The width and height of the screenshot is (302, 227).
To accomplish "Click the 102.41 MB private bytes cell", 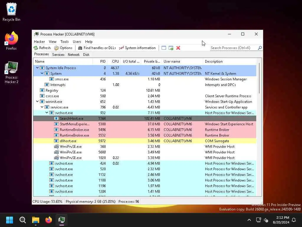I will [x=152, y=118].
